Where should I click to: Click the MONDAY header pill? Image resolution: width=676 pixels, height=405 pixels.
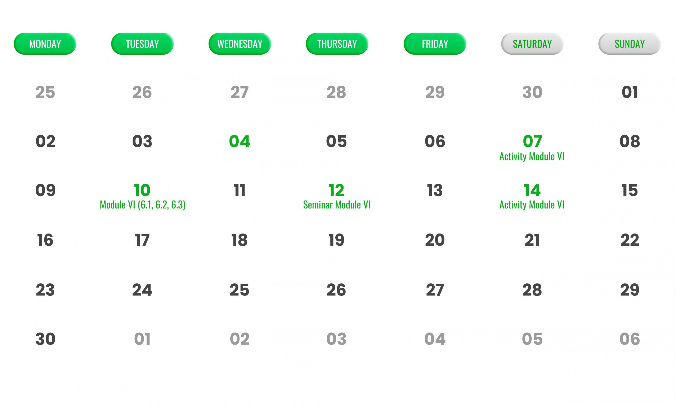coord(45,44)
